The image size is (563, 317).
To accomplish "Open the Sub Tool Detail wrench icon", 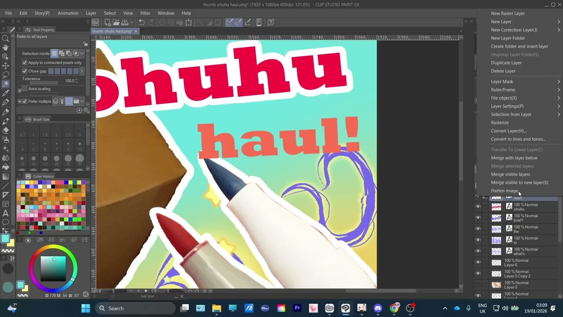I will point(87,111).
